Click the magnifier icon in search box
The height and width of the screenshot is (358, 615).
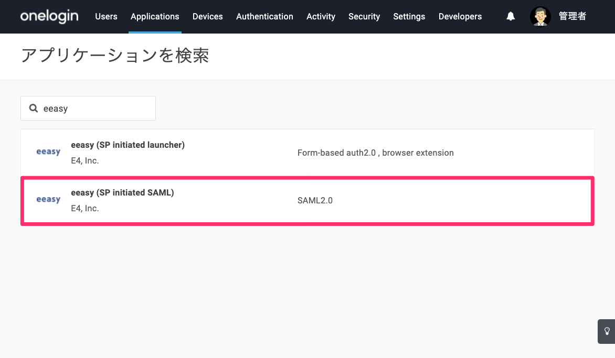(34, 108)
